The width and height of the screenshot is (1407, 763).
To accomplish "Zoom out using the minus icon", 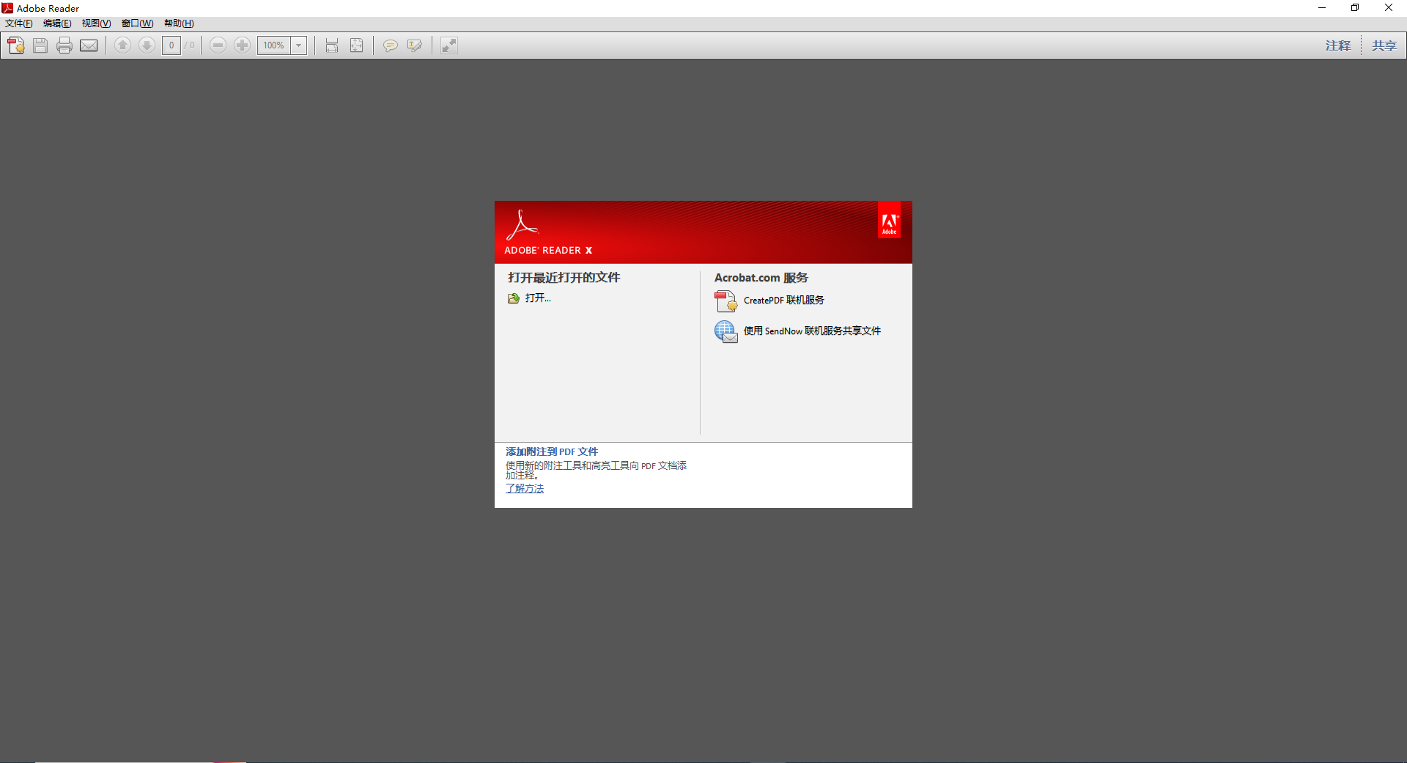I will click(x=218, y=45).
